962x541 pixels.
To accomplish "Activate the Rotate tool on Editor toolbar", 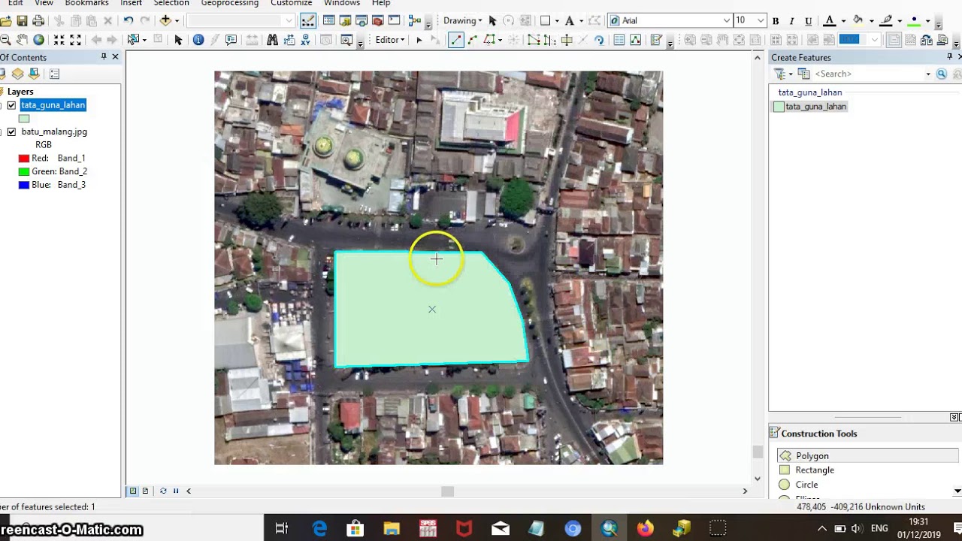I will pos(599,40).
